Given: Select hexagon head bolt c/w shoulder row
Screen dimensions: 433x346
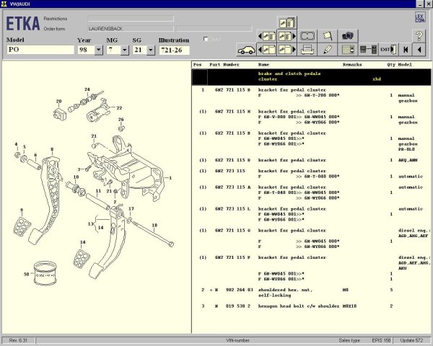Looking at the screenshot, I should coord(311,306).
